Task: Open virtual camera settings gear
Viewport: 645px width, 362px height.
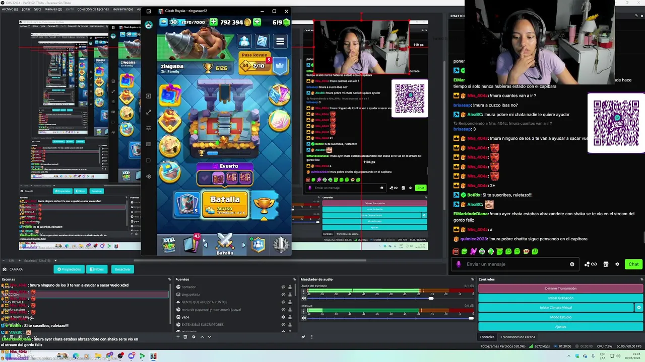Action: pyautogui.click(x=639, y=308)
